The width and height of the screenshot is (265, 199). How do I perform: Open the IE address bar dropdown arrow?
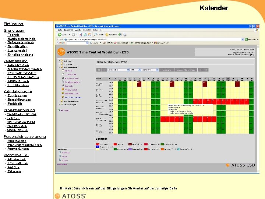pyautogui.click(x=243, y=39)
